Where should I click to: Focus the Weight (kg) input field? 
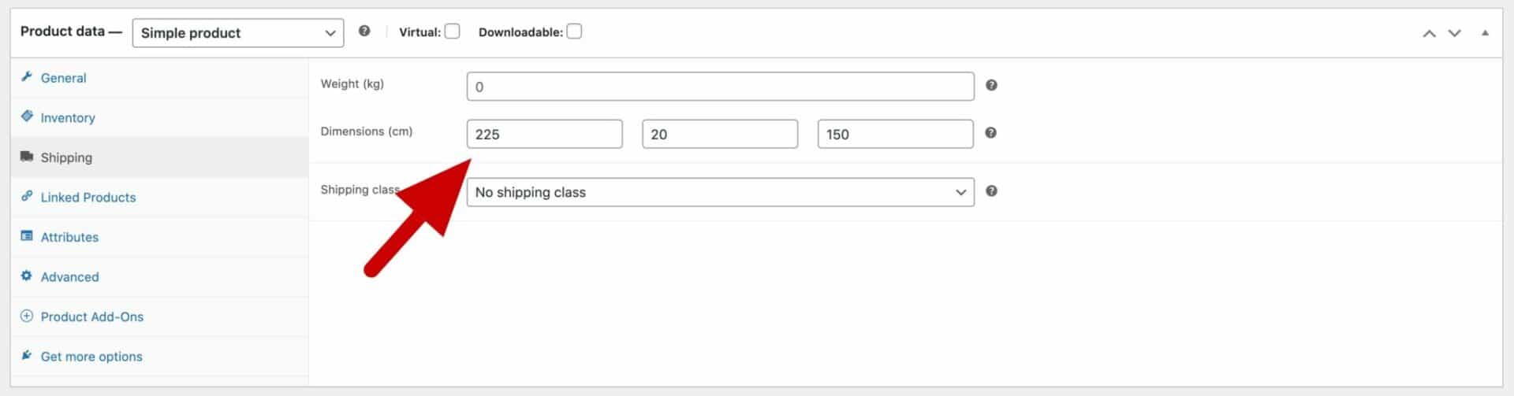point(720,87)
